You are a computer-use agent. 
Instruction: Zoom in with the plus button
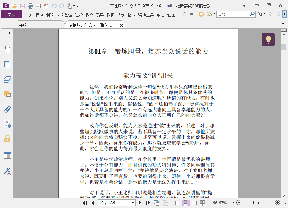click(x=277, y=203)
